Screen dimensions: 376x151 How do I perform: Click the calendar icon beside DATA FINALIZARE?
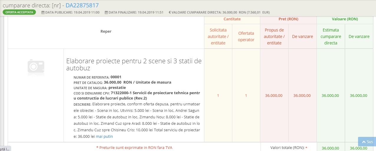106,12
